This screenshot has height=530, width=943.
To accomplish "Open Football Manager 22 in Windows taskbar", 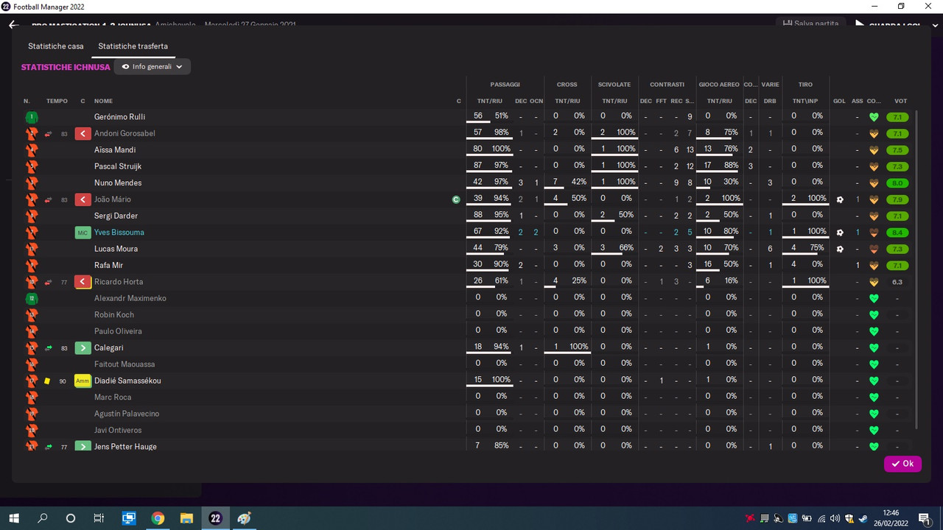I will tap(215, 518).
